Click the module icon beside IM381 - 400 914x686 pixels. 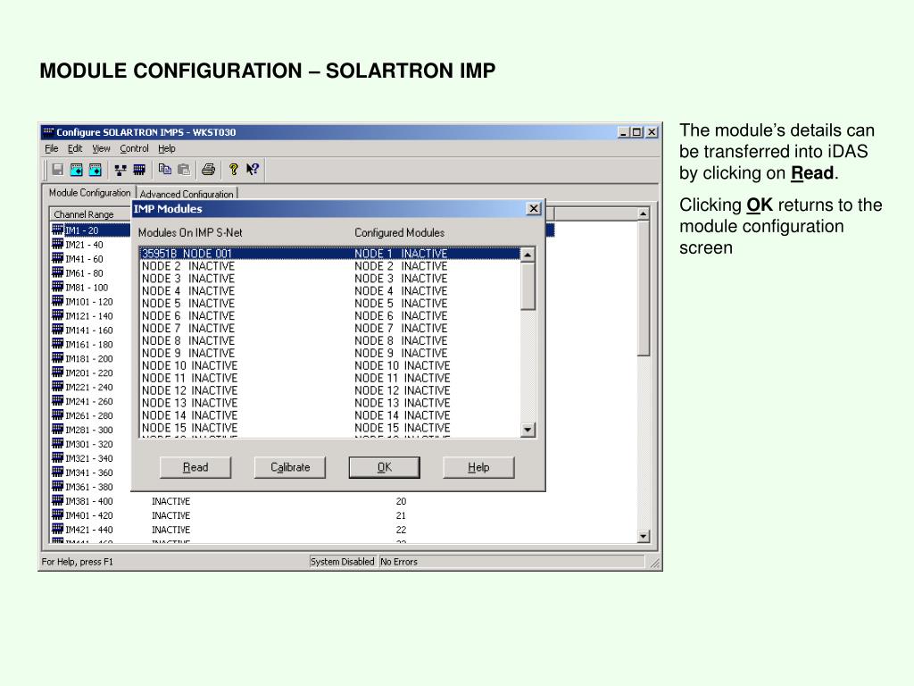pos(58,500)
